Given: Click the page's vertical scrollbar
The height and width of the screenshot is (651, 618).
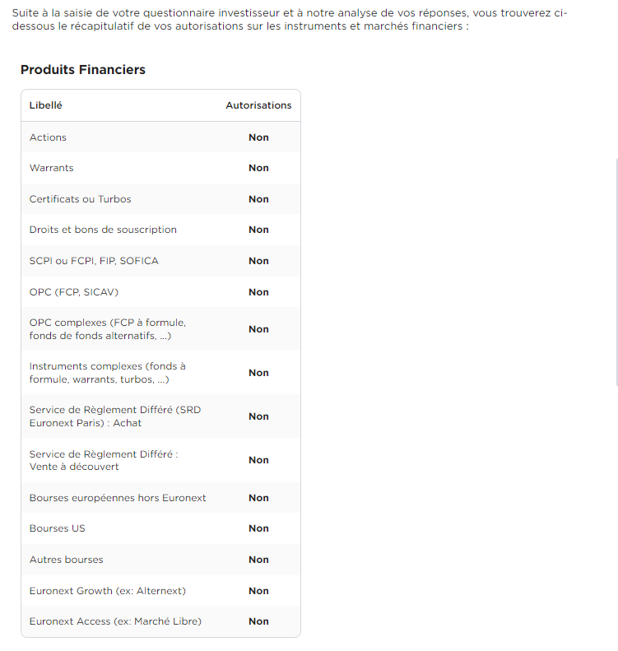Looking at the screenshot, I should coord(616,272).
